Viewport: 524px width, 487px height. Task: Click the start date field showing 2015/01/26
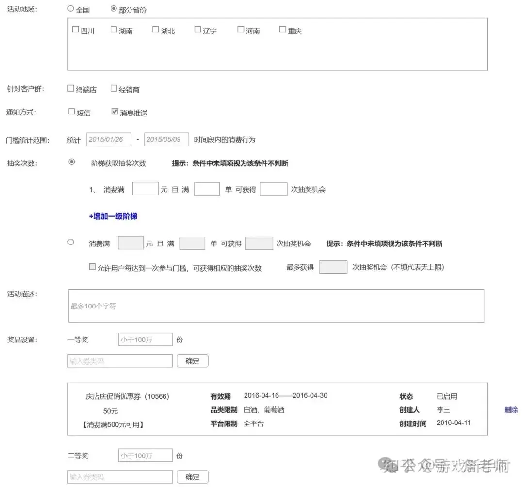click(x=109, y=139)
